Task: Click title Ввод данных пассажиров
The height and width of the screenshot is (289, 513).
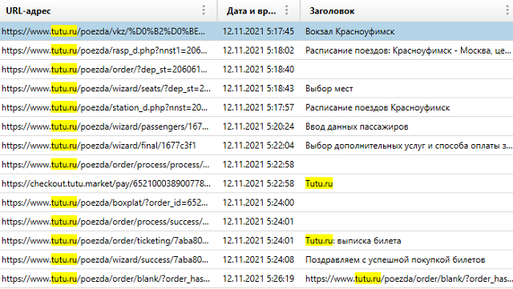Action: click(x=357, y=126)
